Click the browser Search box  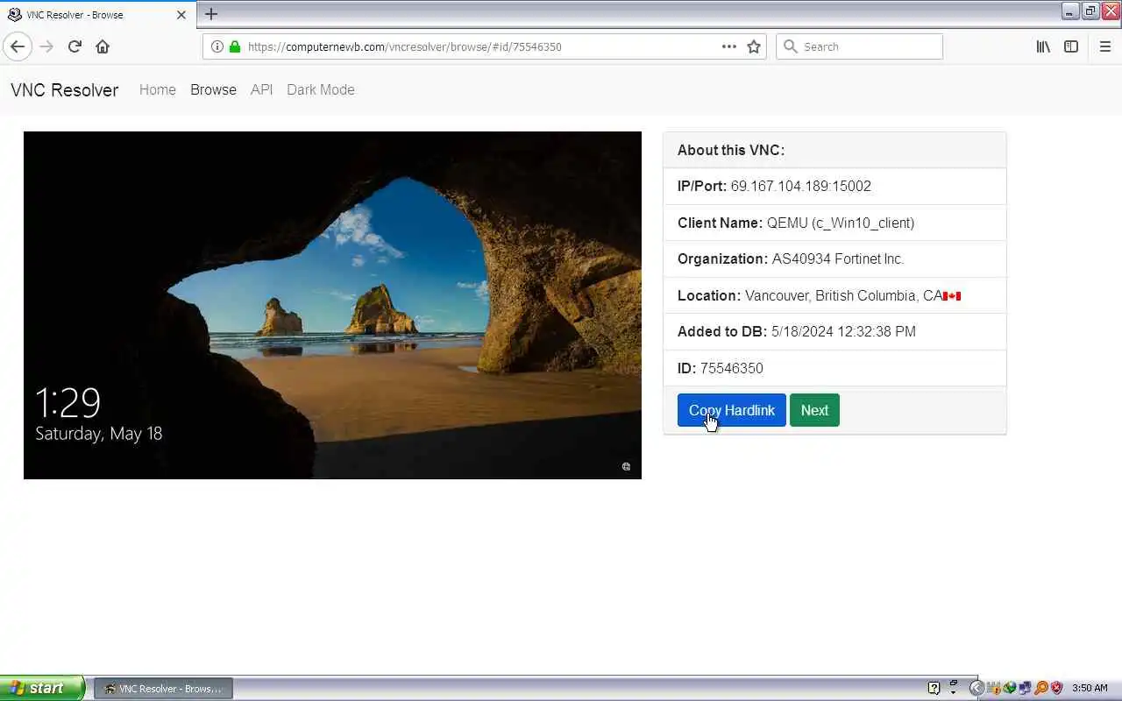(859, 46)
